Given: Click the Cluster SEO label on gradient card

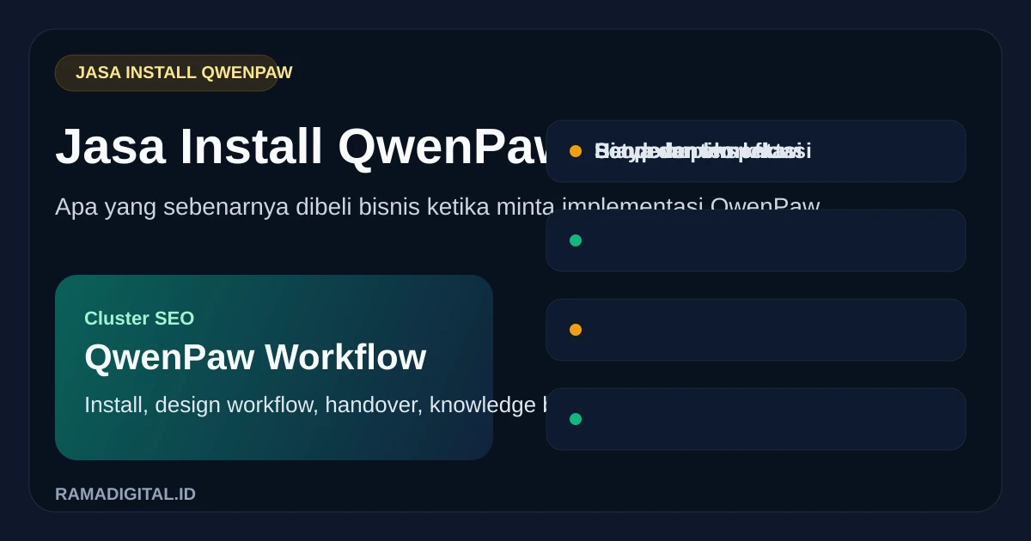Looking at the screenshot, I should click(x=139, y=319).
